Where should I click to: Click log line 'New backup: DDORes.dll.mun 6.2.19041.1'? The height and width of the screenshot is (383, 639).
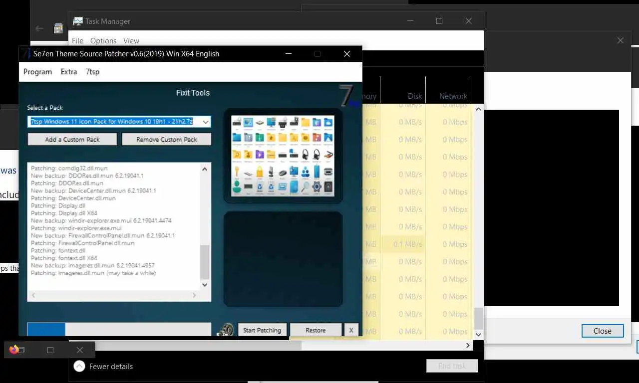87,176
